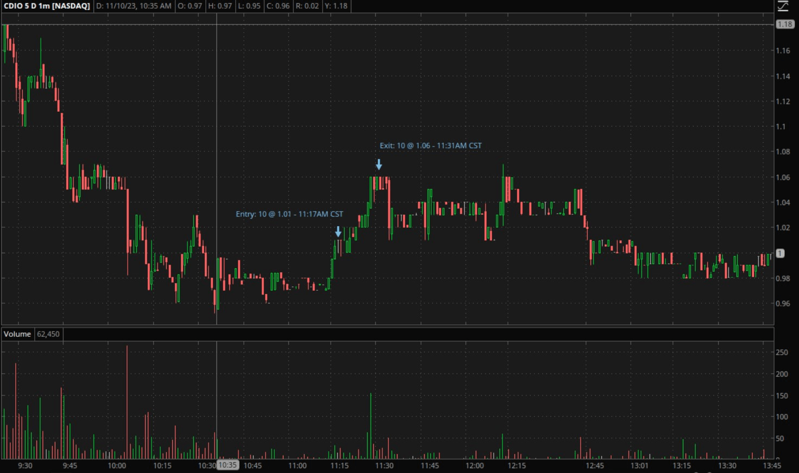Click the 10:00 time axis label
The width and height of the screenshot is (799, 473).
point(117,465)
